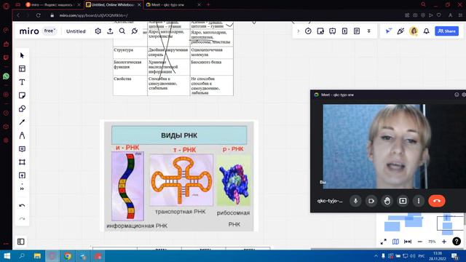Open the voting tool in top toolbar

point(320,31)
